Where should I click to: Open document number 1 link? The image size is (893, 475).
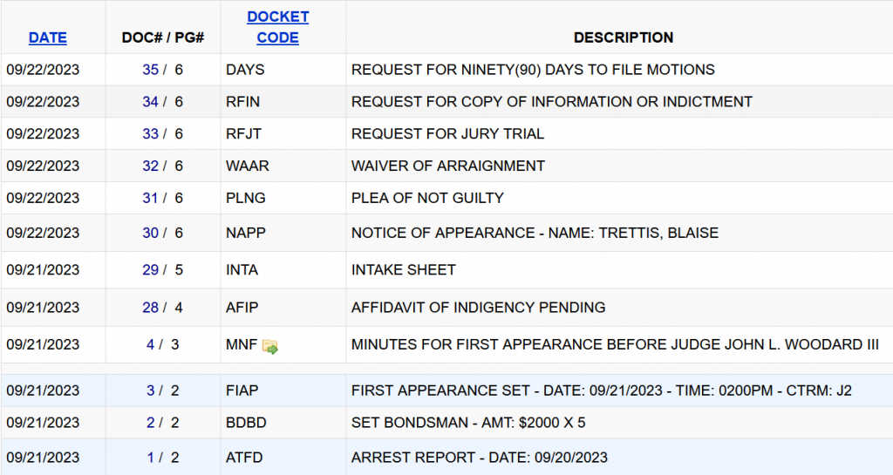click(x=151, y=458)
